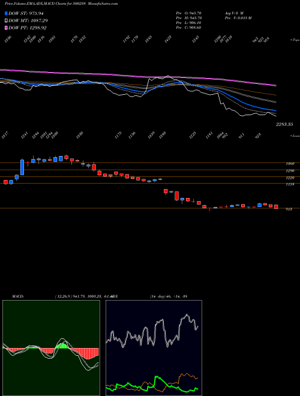Click the 'DOW MT: 1087.29' legend text
The width and height of the screenshot is (300, 396).
28,20
